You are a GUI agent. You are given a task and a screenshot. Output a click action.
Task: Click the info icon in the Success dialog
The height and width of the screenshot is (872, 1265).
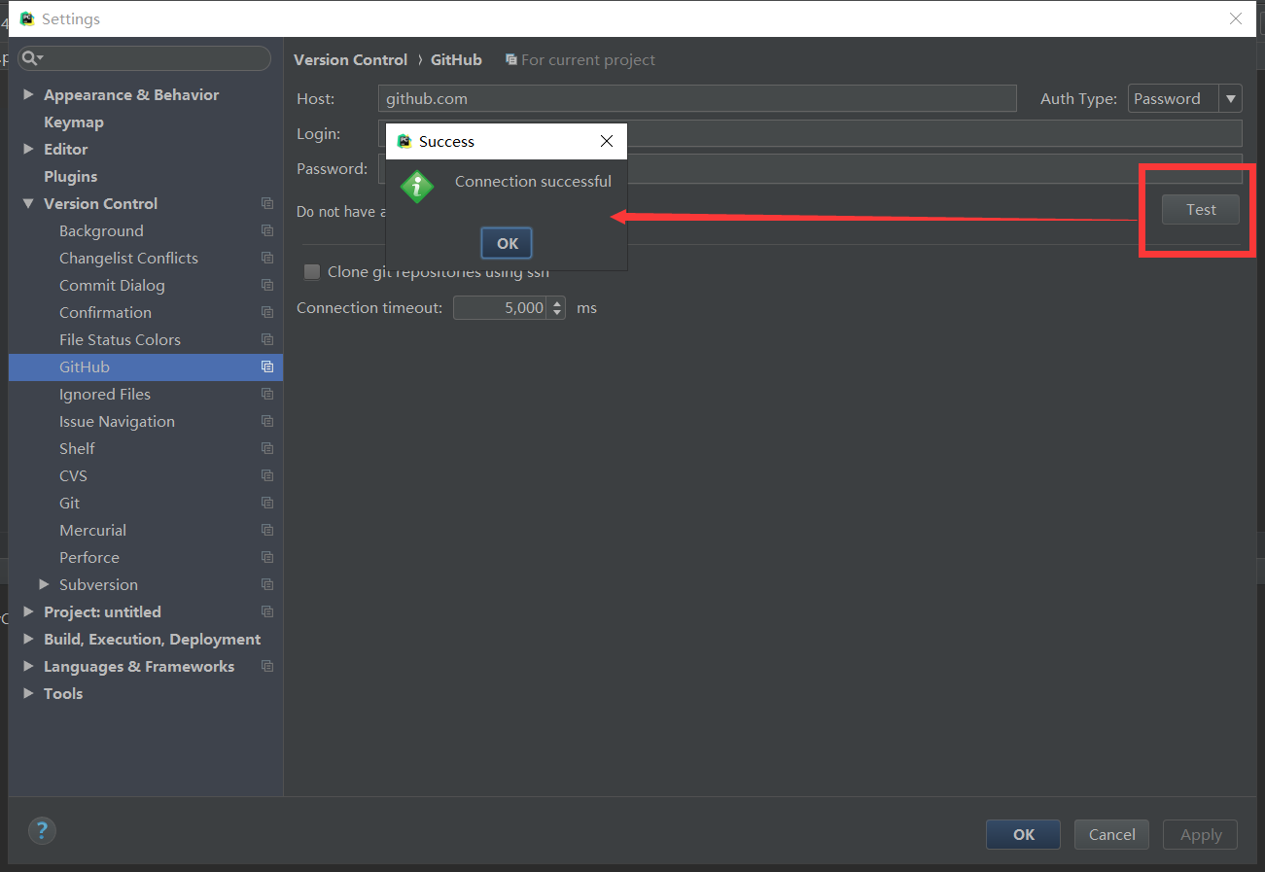click(417, 188)
